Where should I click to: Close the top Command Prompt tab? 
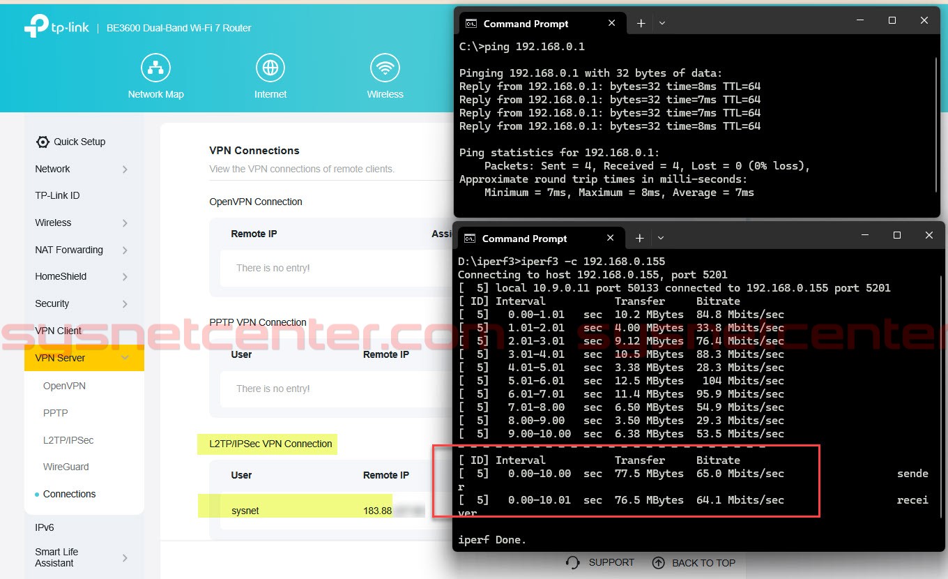(611, 23)
